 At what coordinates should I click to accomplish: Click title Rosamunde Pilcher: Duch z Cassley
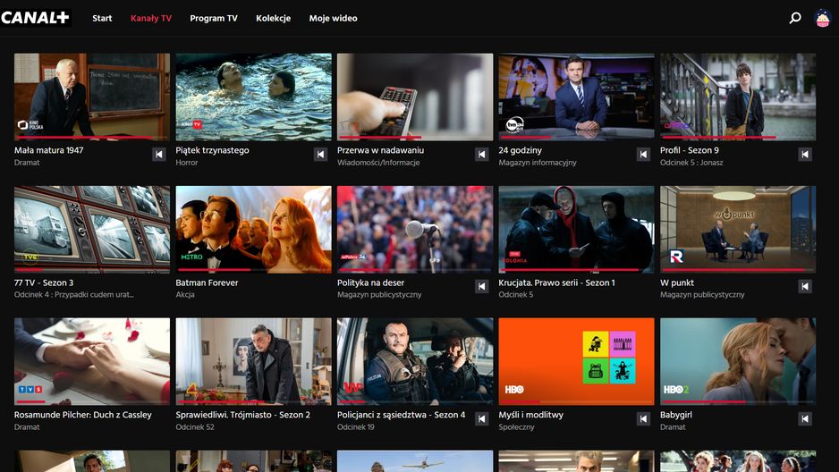pyautogui.click(x=83, y=415)
